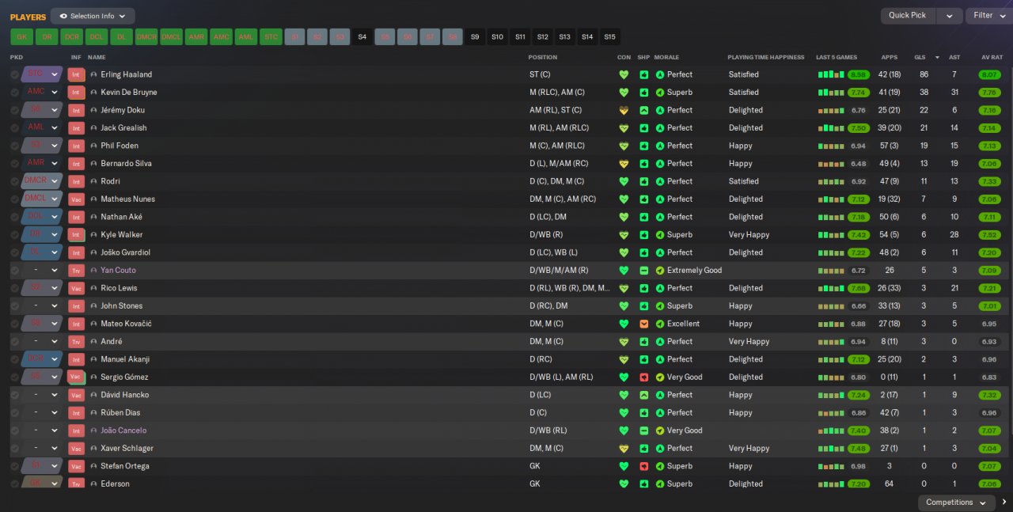Sort by the Morale column header
Image resolution: width=1013 pixels, height=512 pixels.
coord(666,57)
